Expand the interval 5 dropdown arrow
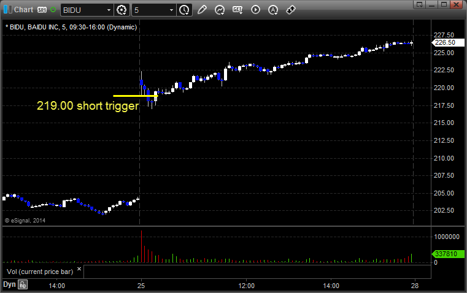The height and width of the screenshot is (293, 467). click(x=171, y=10)
